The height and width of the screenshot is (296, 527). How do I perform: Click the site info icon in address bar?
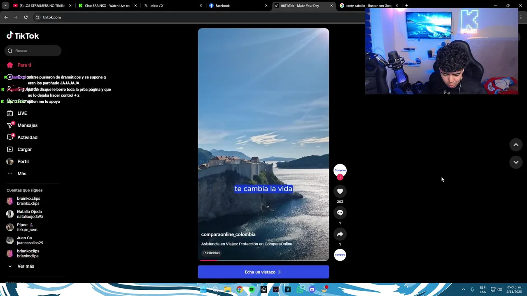click(37, 17)
